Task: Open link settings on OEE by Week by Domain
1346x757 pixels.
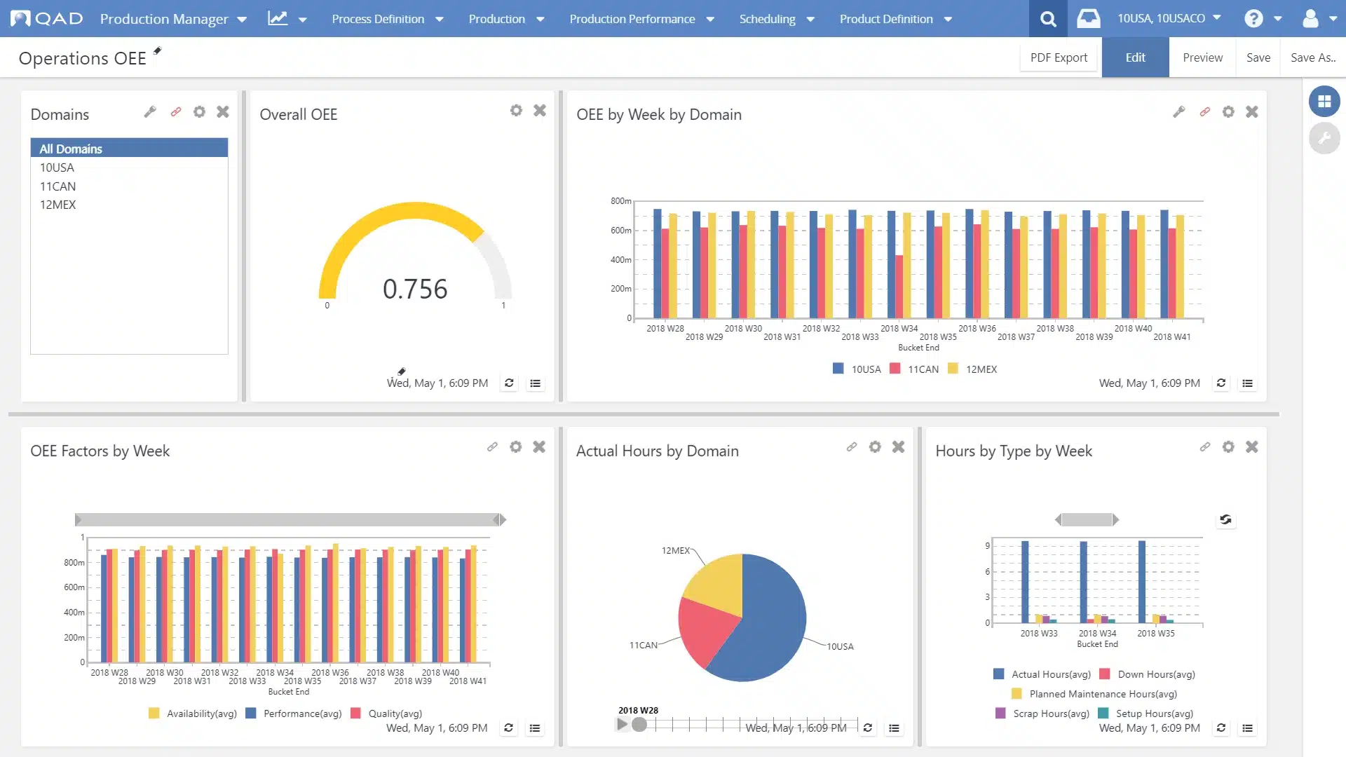Action: 1204,111
